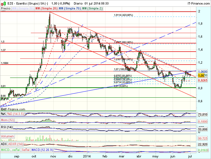This screenshot has height=159, width=211.
Task: Open the Mom (12) momentum indicator settings
Action: click(8, 121)
